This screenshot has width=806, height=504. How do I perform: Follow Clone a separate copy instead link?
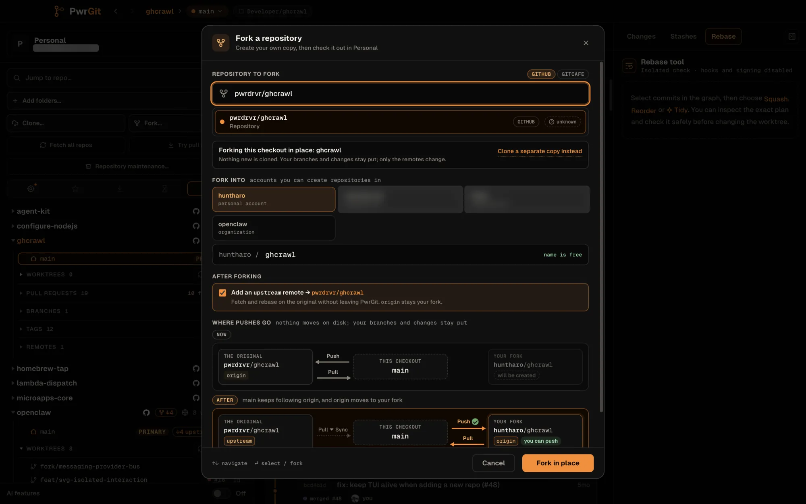tap(540, 151)
